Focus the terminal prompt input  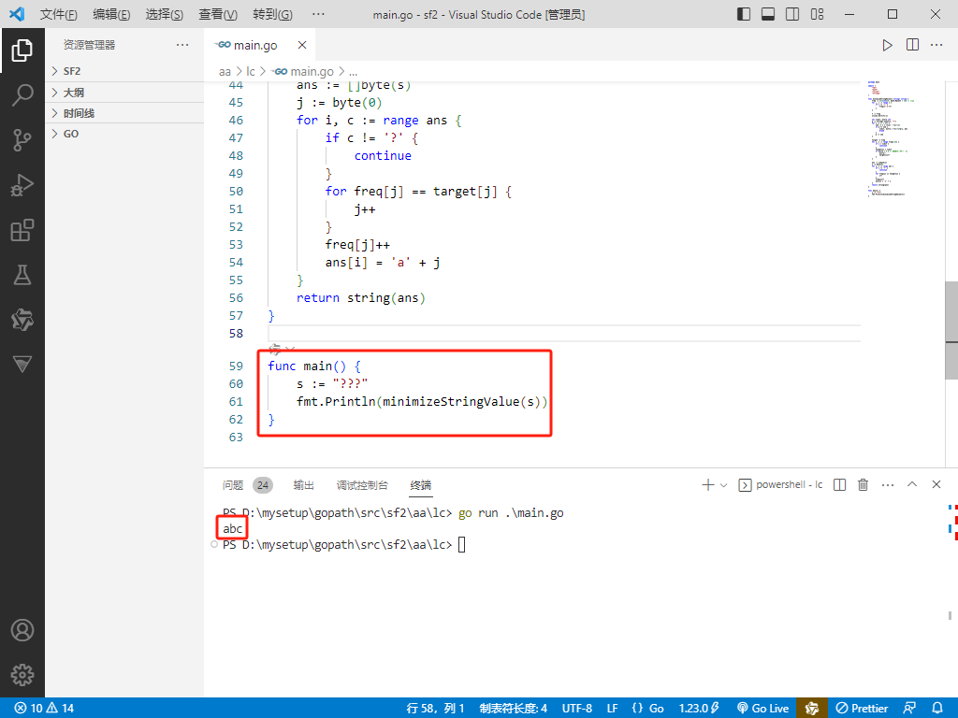[x=462, y=545]
